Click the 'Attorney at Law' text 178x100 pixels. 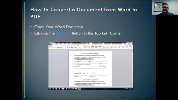click(92, 76)
